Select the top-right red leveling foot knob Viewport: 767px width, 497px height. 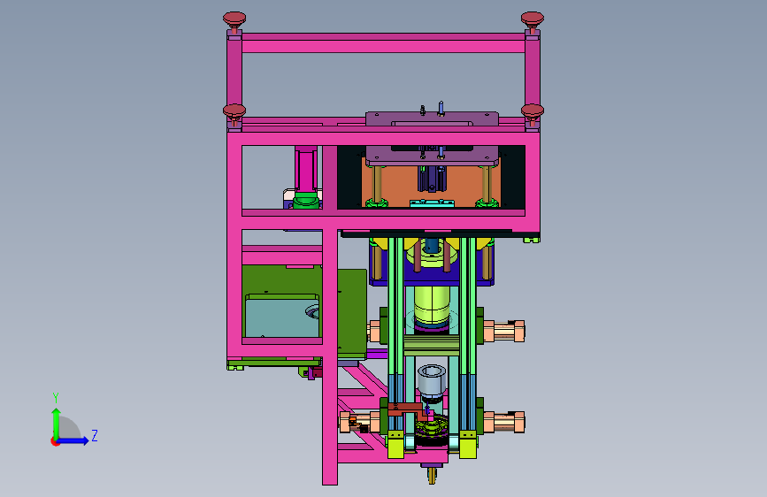(533, 20)
